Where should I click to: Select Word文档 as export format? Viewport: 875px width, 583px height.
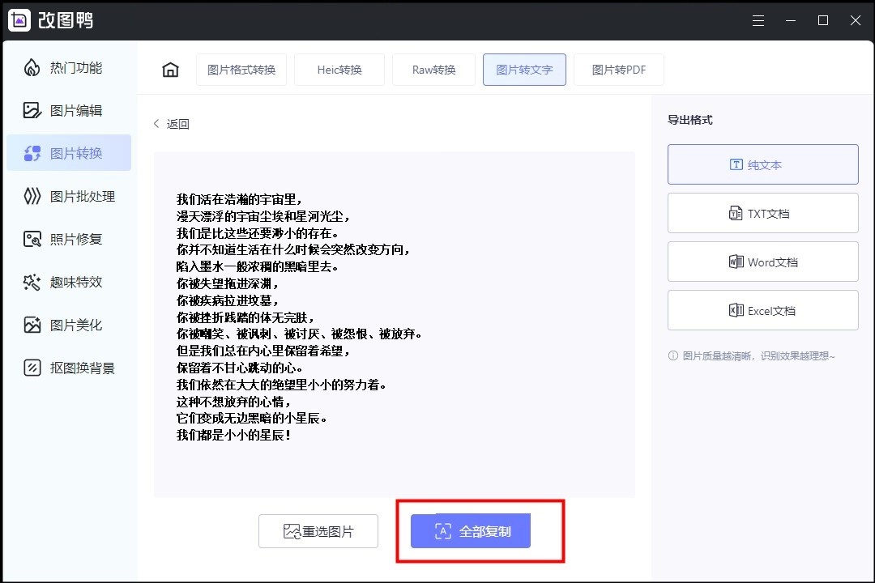pos(762,261)
